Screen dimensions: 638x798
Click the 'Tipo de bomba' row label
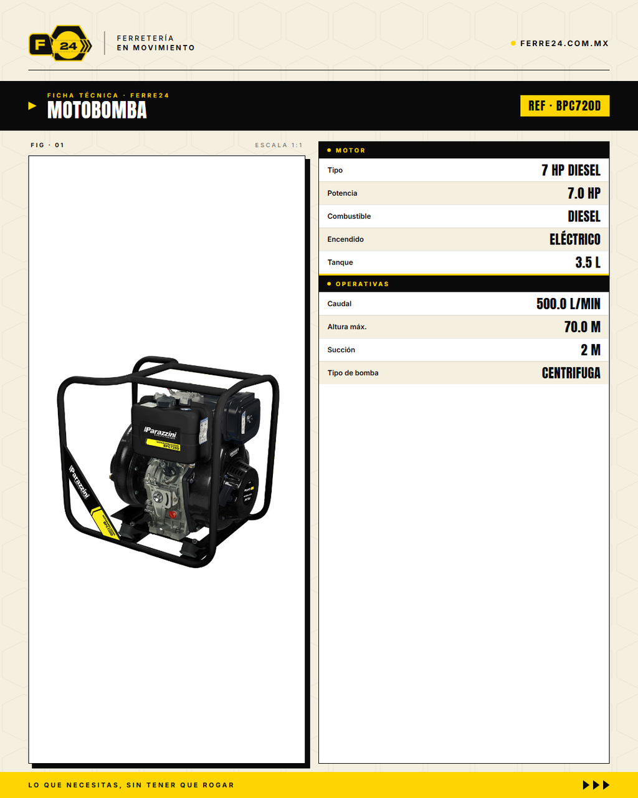[x=353, y=373]
